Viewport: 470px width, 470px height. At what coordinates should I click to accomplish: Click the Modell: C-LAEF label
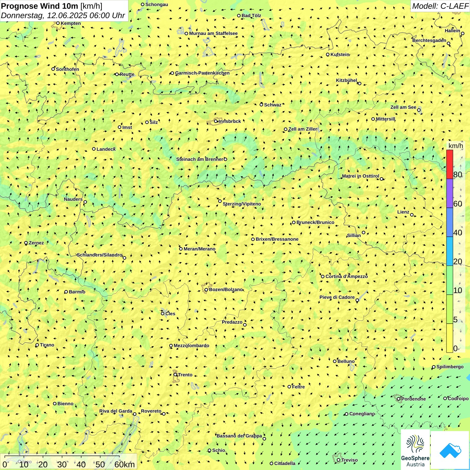pos(440,6)
